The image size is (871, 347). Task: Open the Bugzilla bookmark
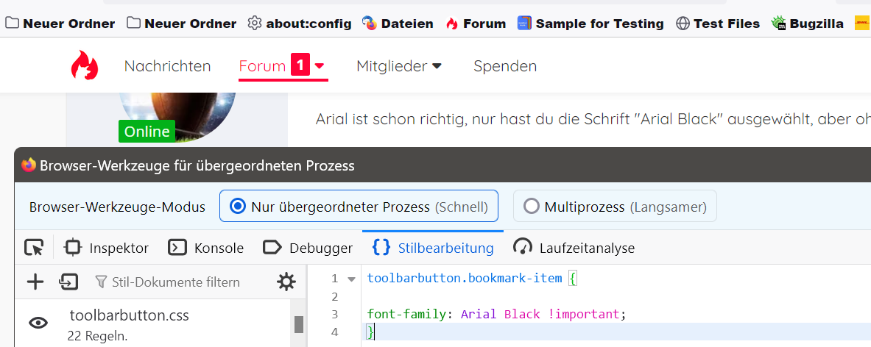click(x=808, y=24)
